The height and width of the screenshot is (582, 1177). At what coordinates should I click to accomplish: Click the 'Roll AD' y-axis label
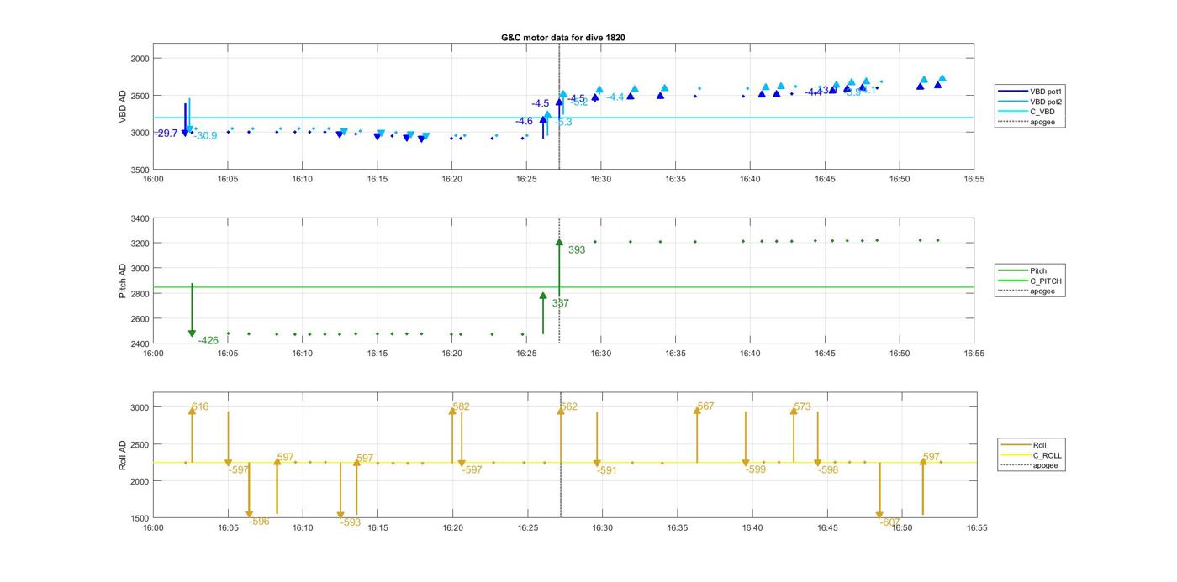(123, 454)
